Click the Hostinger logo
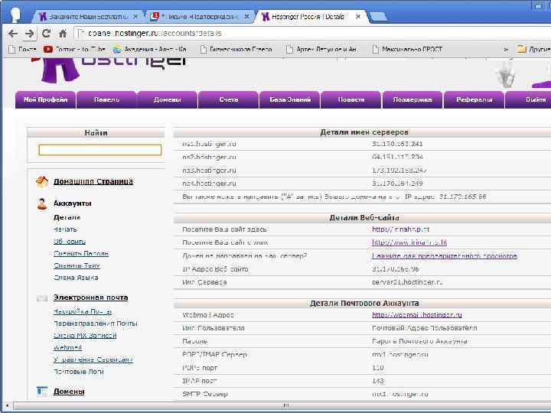 pos(111,69)
